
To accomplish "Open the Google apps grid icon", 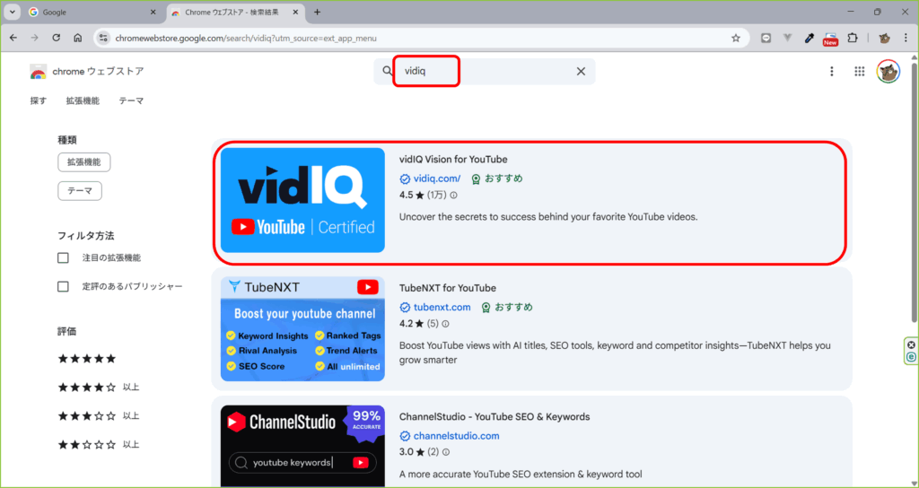I will pos(859,72).
